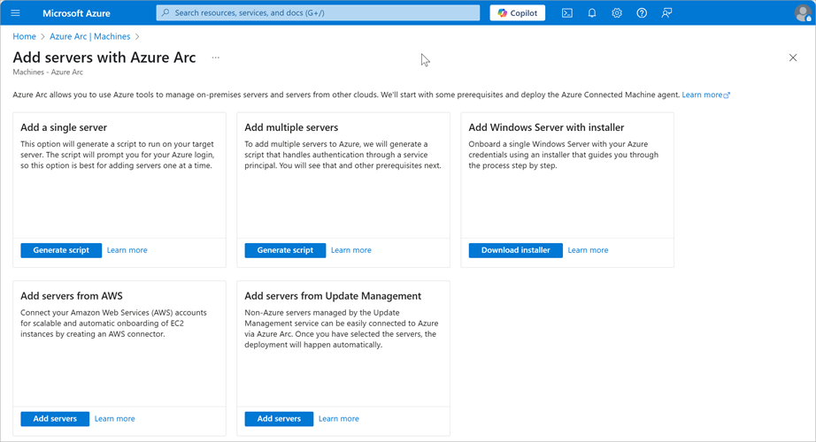Click the 'Add multiple servers' heading
Viewport: 816px width, 442px height.
coord(291,127)
